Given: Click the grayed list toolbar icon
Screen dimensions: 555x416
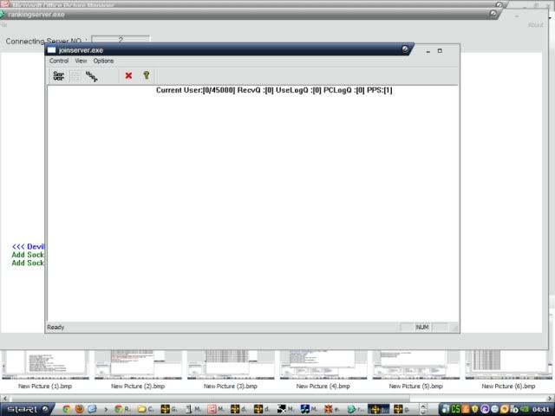Looking at the screenshot, I should [x=75, y=76].
